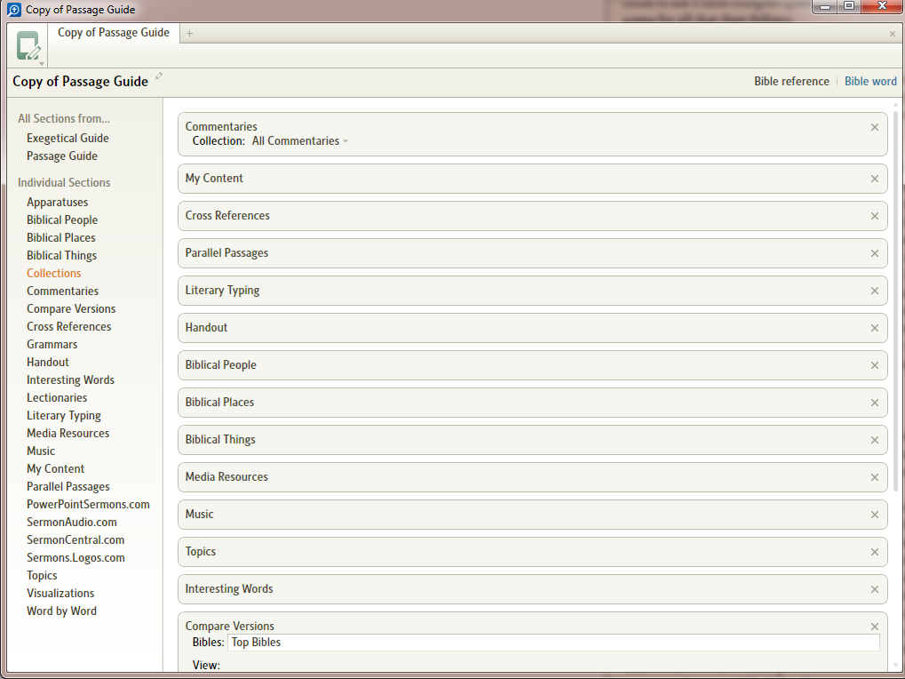
Task: Remove the Commentaries section
Action: [x=875, y=127]
